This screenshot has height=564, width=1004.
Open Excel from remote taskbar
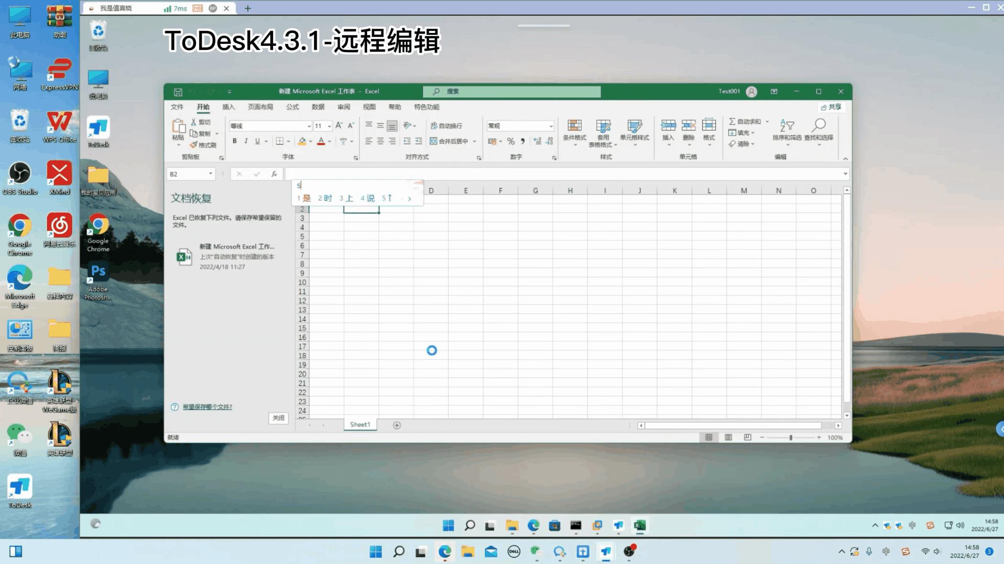[x=640, y=526]
